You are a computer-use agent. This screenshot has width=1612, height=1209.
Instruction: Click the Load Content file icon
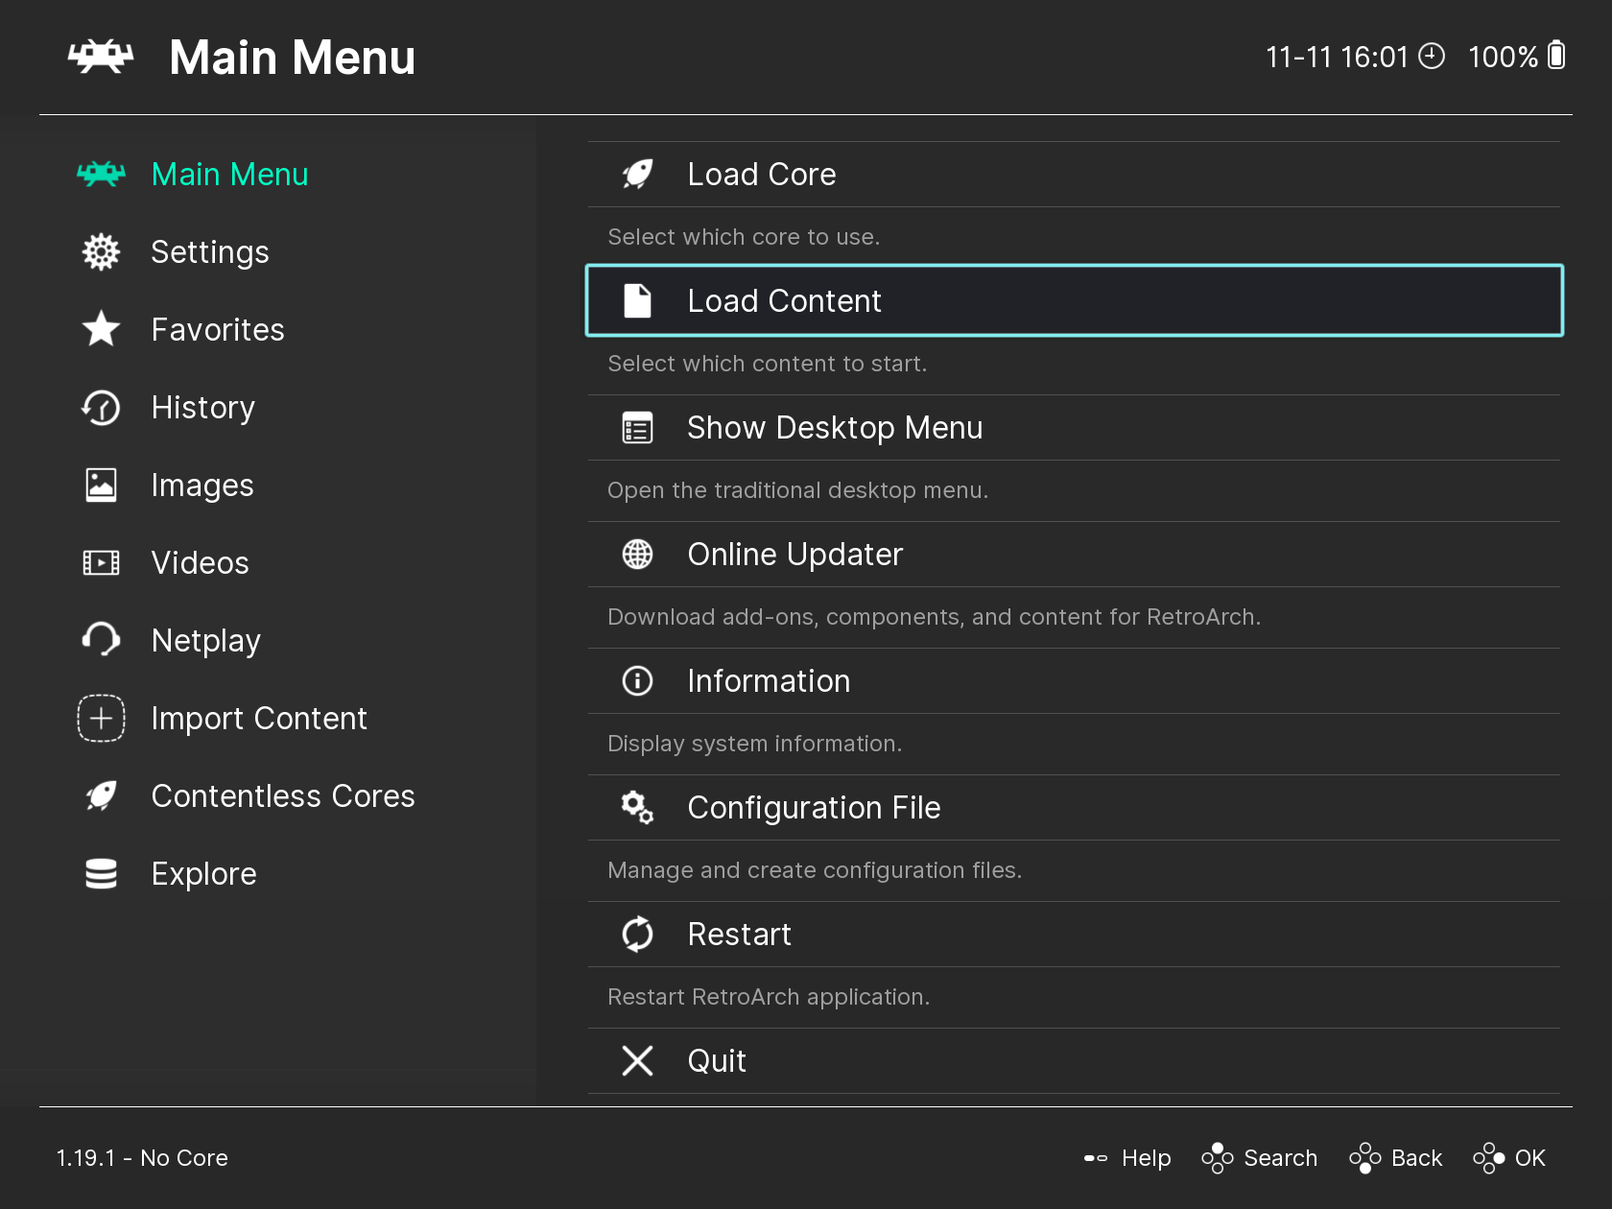pos(637,300)
